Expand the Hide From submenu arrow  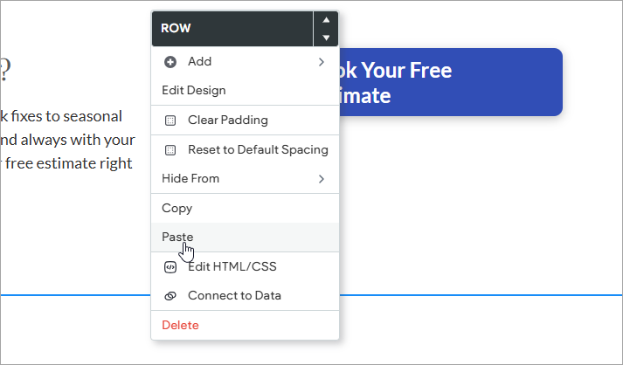322,179
